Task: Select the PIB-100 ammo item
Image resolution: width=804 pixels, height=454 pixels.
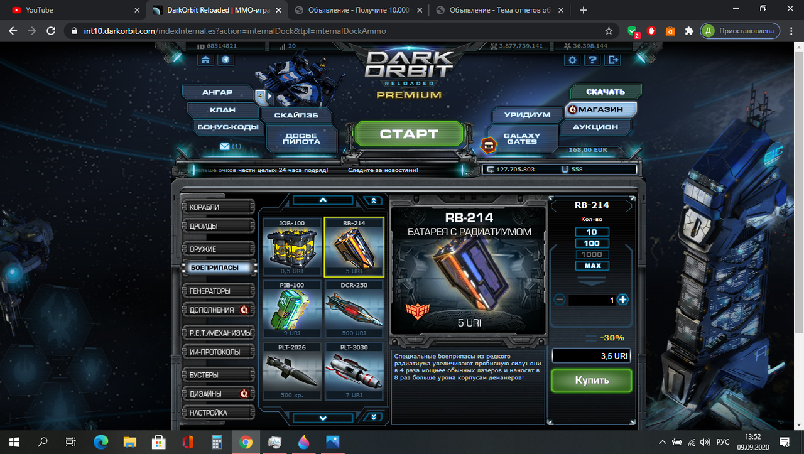Action: [x=291, y=309]
